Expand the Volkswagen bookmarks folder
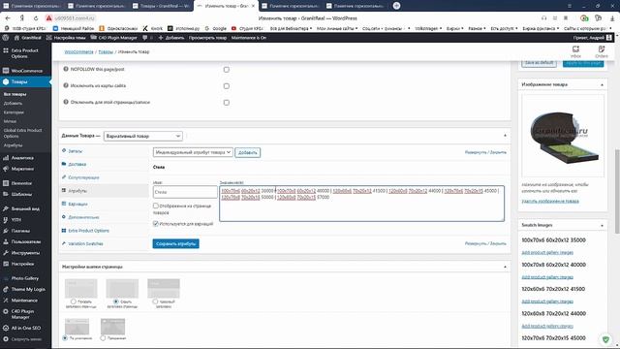 (x=428, y=28)
